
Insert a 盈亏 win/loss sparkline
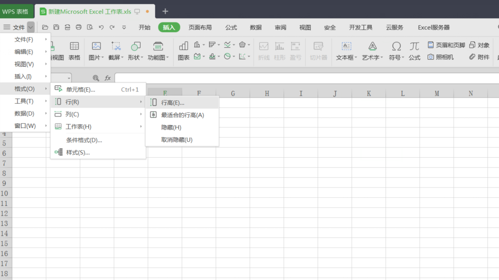(296, 51)
